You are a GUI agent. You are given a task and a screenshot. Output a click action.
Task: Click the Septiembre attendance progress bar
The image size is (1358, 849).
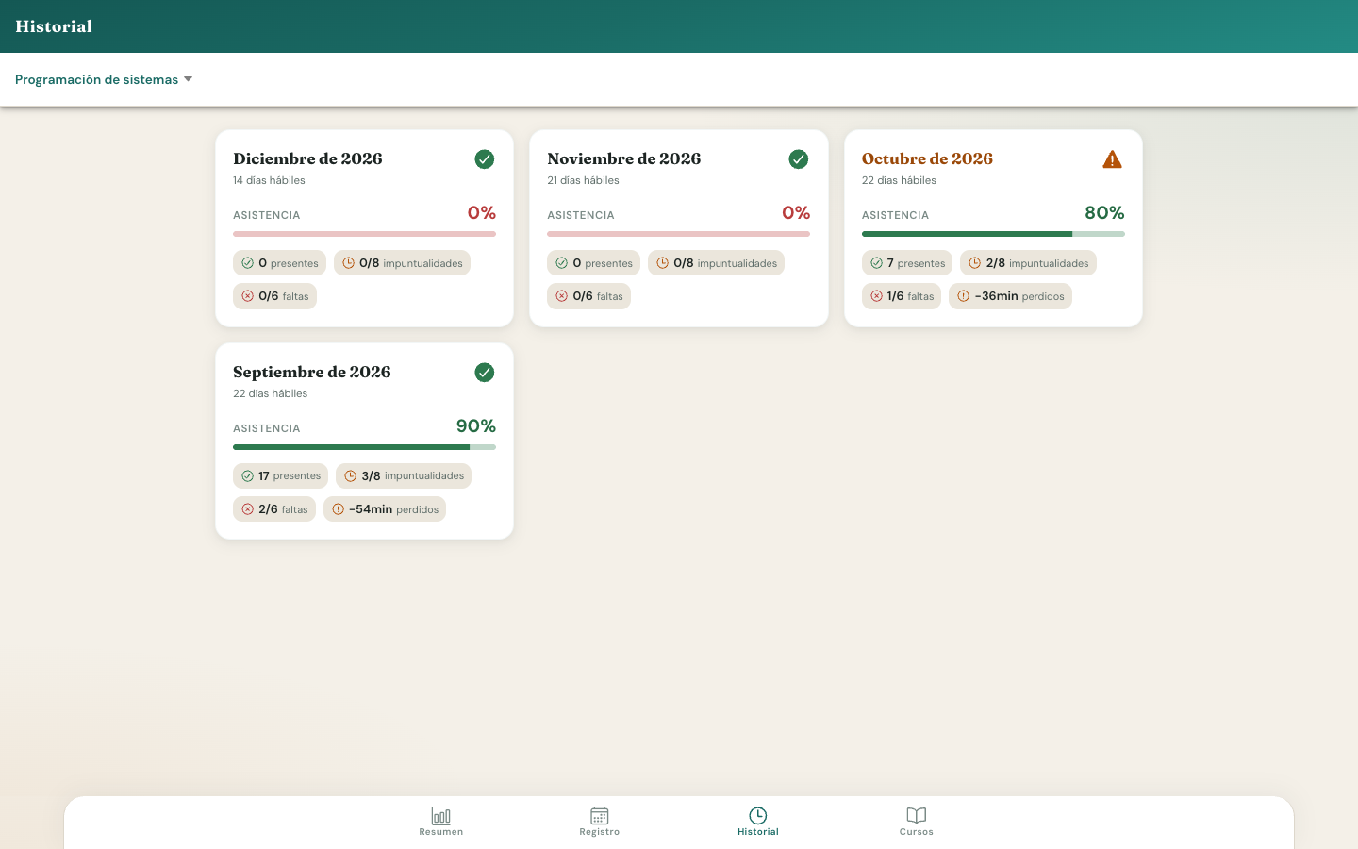364,447
